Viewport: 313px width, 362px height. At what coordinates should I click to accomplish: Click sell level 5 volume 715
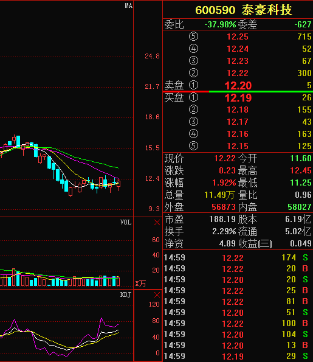(304, 37)
